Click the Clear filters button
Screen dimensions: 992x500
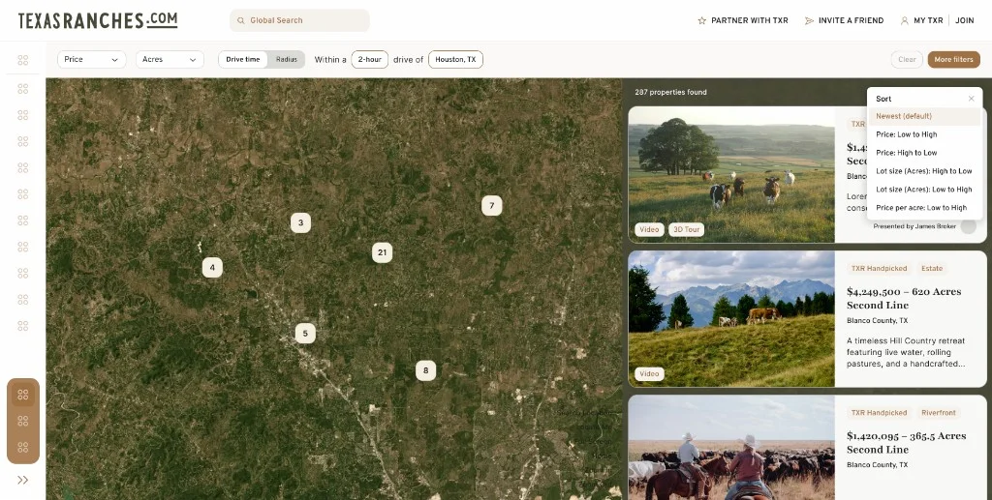(907, 59)
